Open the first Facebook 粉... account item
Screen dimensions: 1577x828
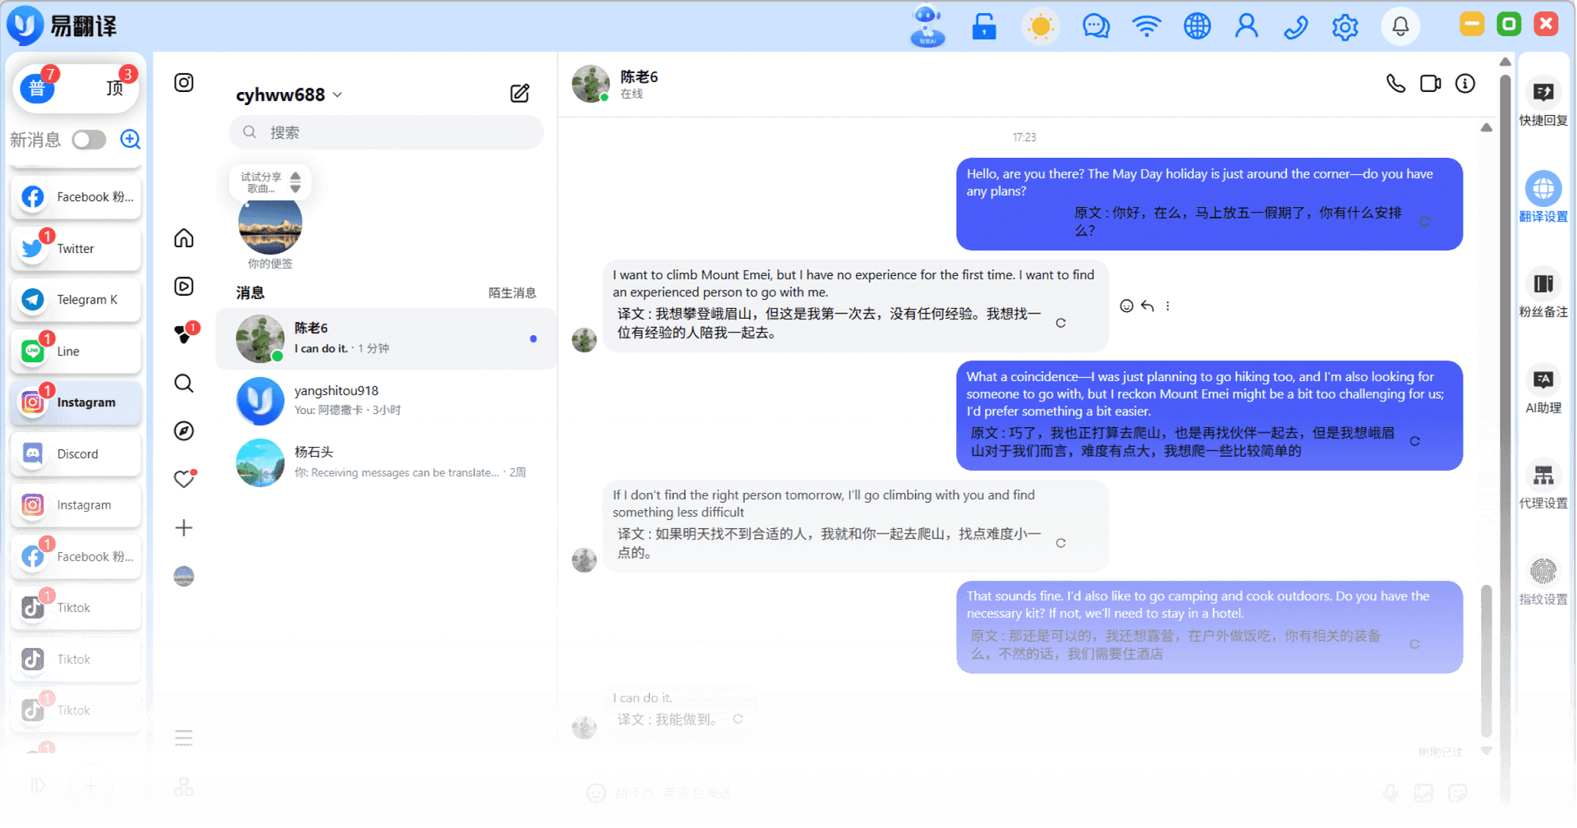[76, 197]
